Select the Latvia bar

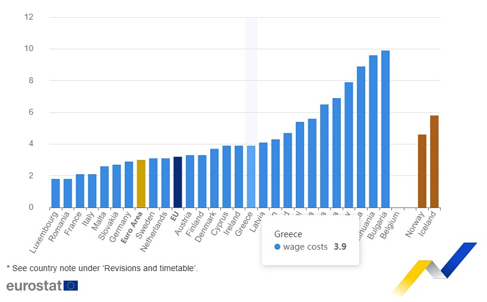click(x=263, y=175)
